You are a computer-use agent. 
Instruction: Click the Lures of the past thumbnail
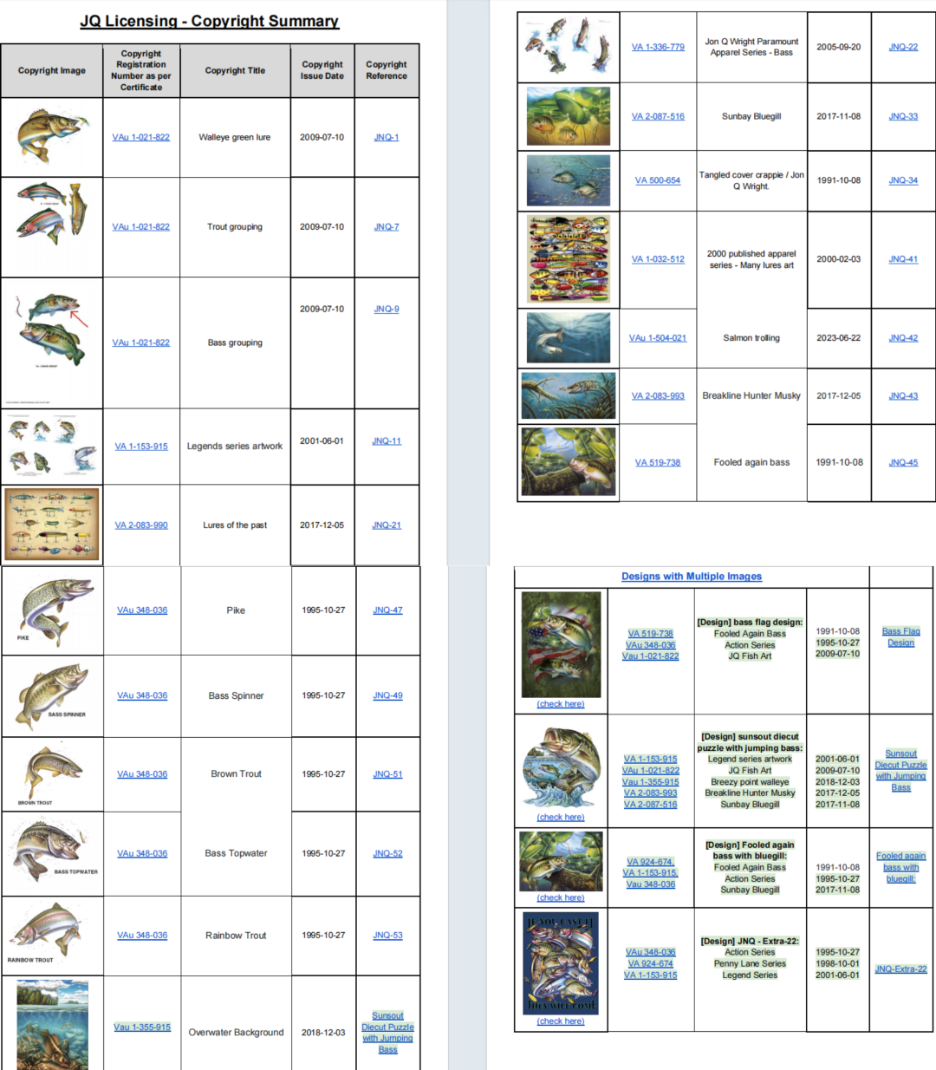click(52, 524)
